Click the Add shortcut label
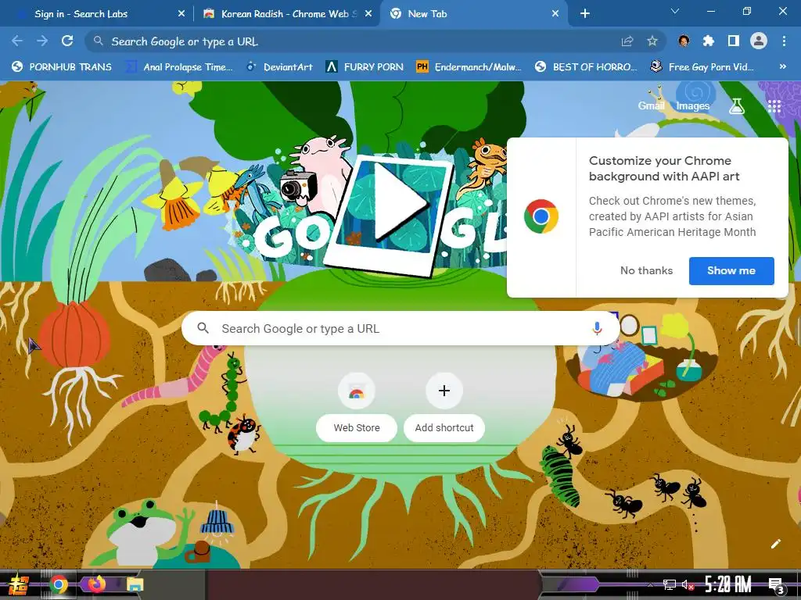This screenshot has height=600, width=801. pos(444,428)
